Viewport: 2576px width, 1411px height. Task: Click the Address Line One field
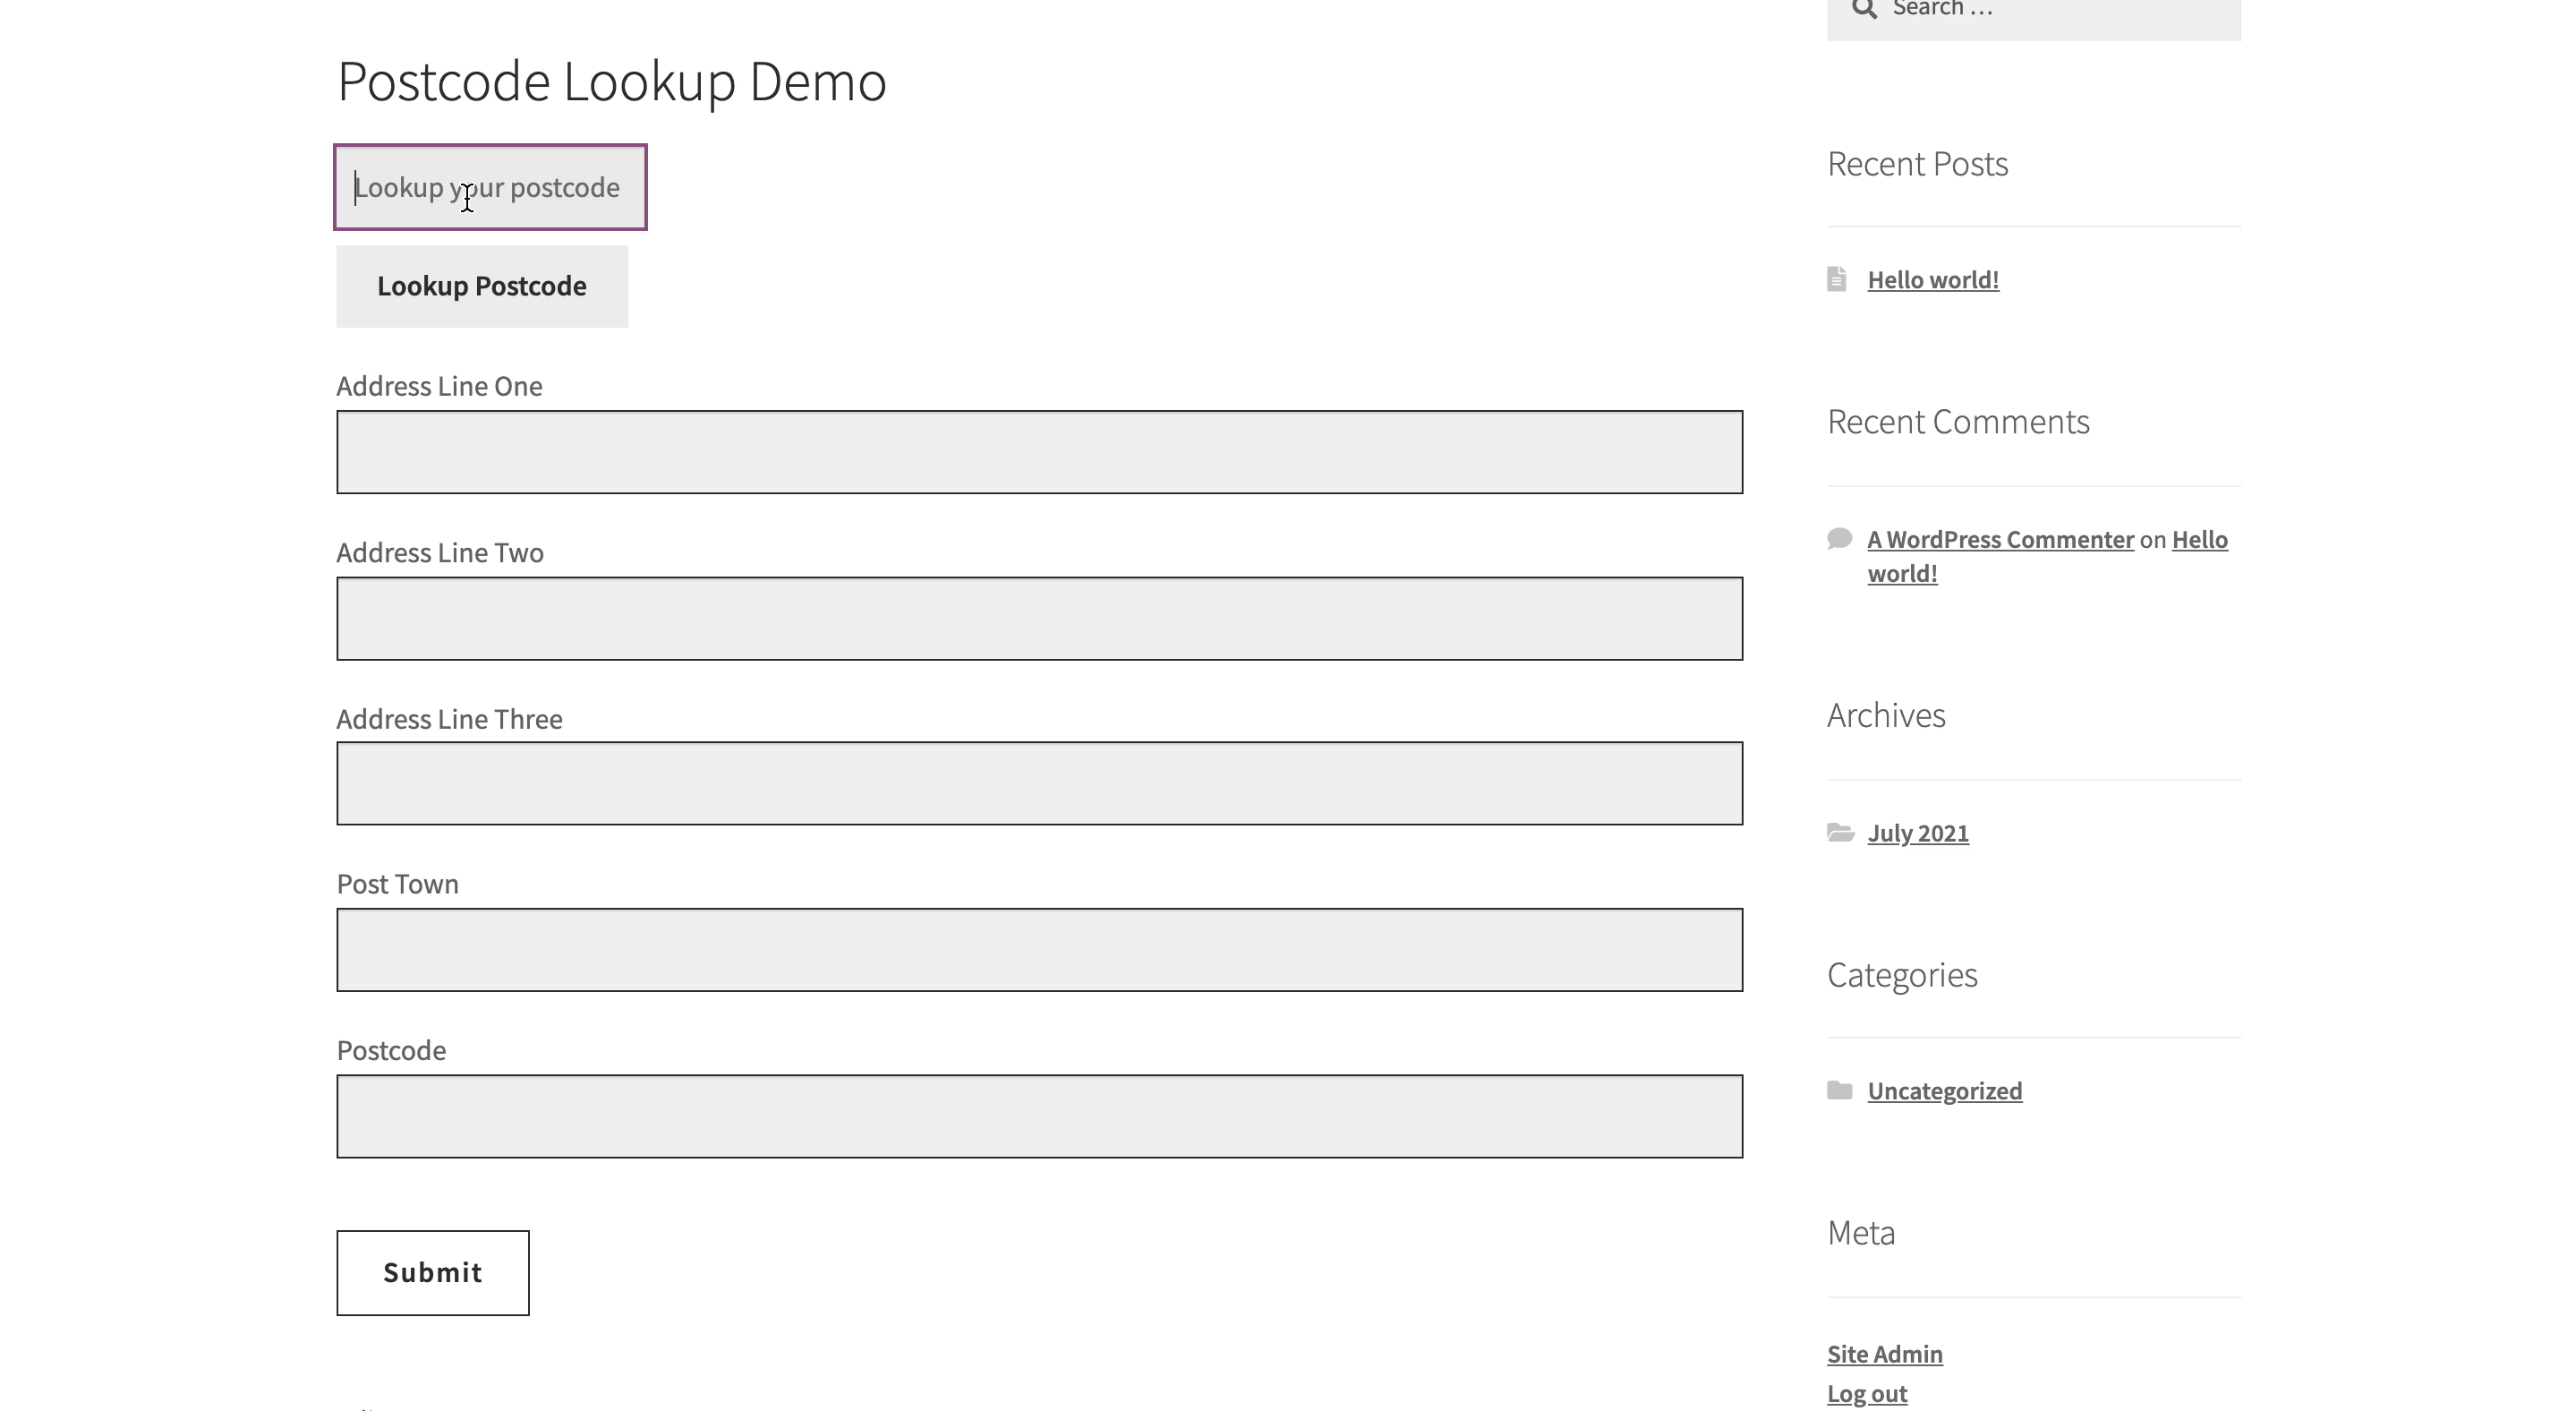point(1040,452)
